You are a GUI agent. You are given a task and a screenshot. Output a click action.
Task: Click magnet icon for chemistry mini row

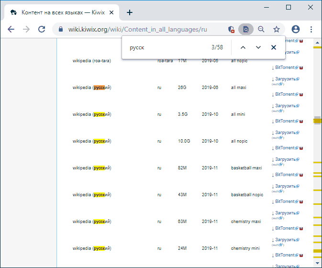coord(301,255)
